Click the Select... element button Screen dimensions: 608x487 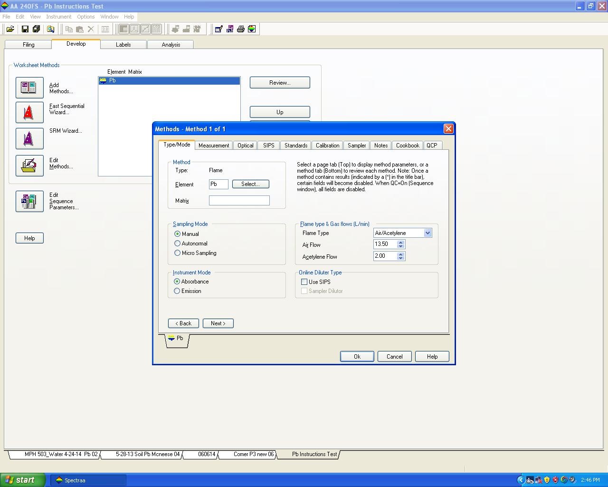250,184
